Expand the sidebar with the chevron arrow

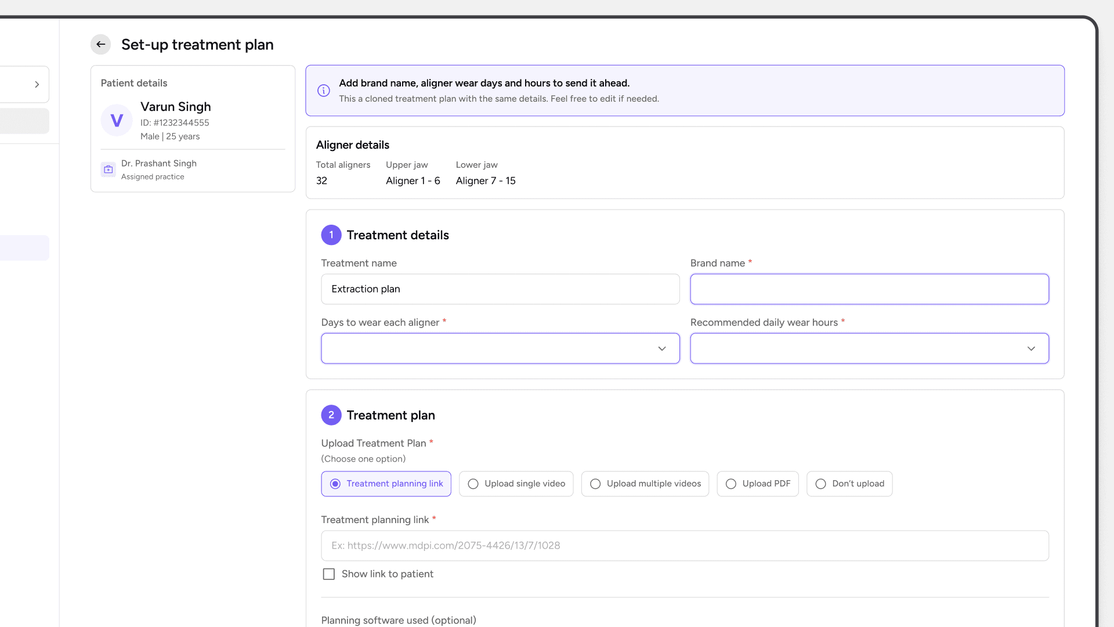tap(37, 85)
